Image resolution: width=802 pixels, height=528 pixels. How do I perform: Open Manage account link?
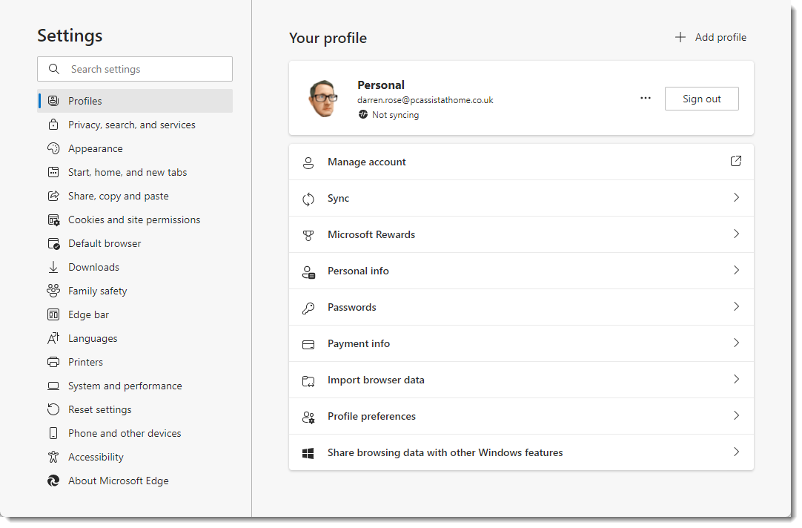(x=521, y=162)
